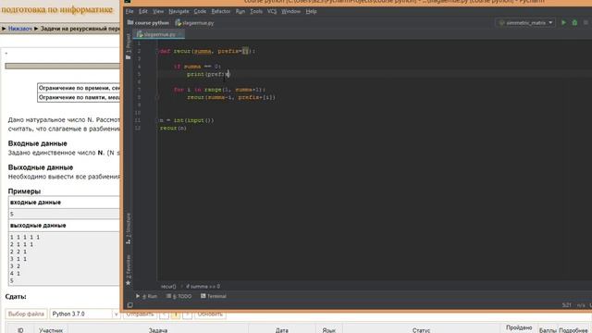592x333 pixels.
Task: Go to previous page arrow button
Action: [164, 314]
